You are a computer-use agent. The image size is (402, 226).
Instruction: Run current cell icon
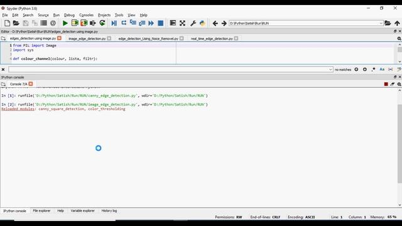tap(75, 23)
